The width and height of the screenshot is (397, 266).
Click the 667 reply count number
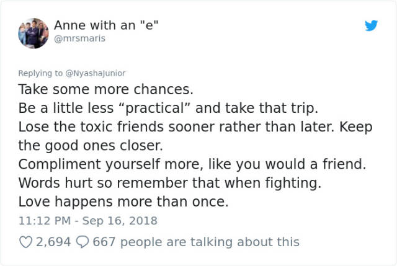pyautogui.click(x=104, y=242)
